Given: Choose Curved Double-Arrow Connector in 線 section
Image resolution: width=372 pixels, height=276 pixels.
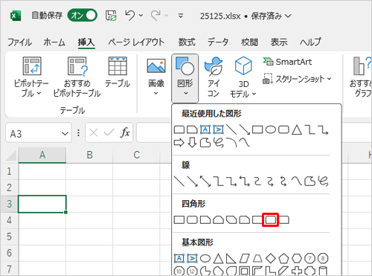Looking at the screenshot, I should point(283,182).
